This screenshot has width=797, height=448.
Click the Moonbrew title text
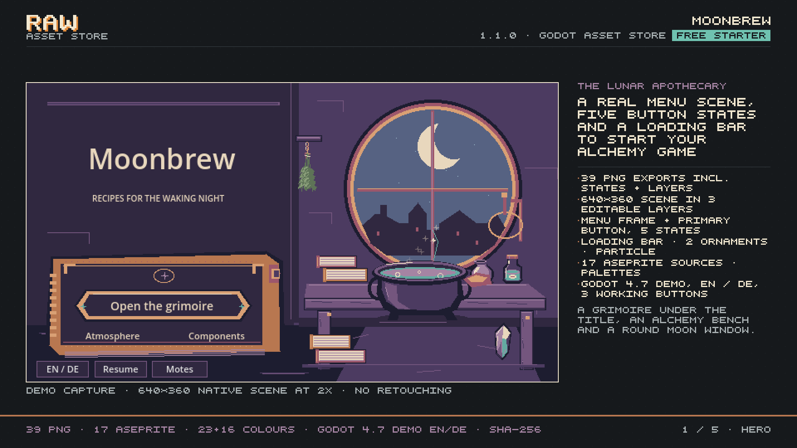(x=162, y=159)
